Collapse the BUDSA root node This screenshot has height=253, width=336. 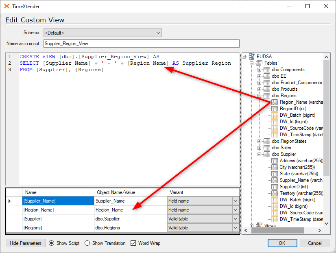(244, 57)
